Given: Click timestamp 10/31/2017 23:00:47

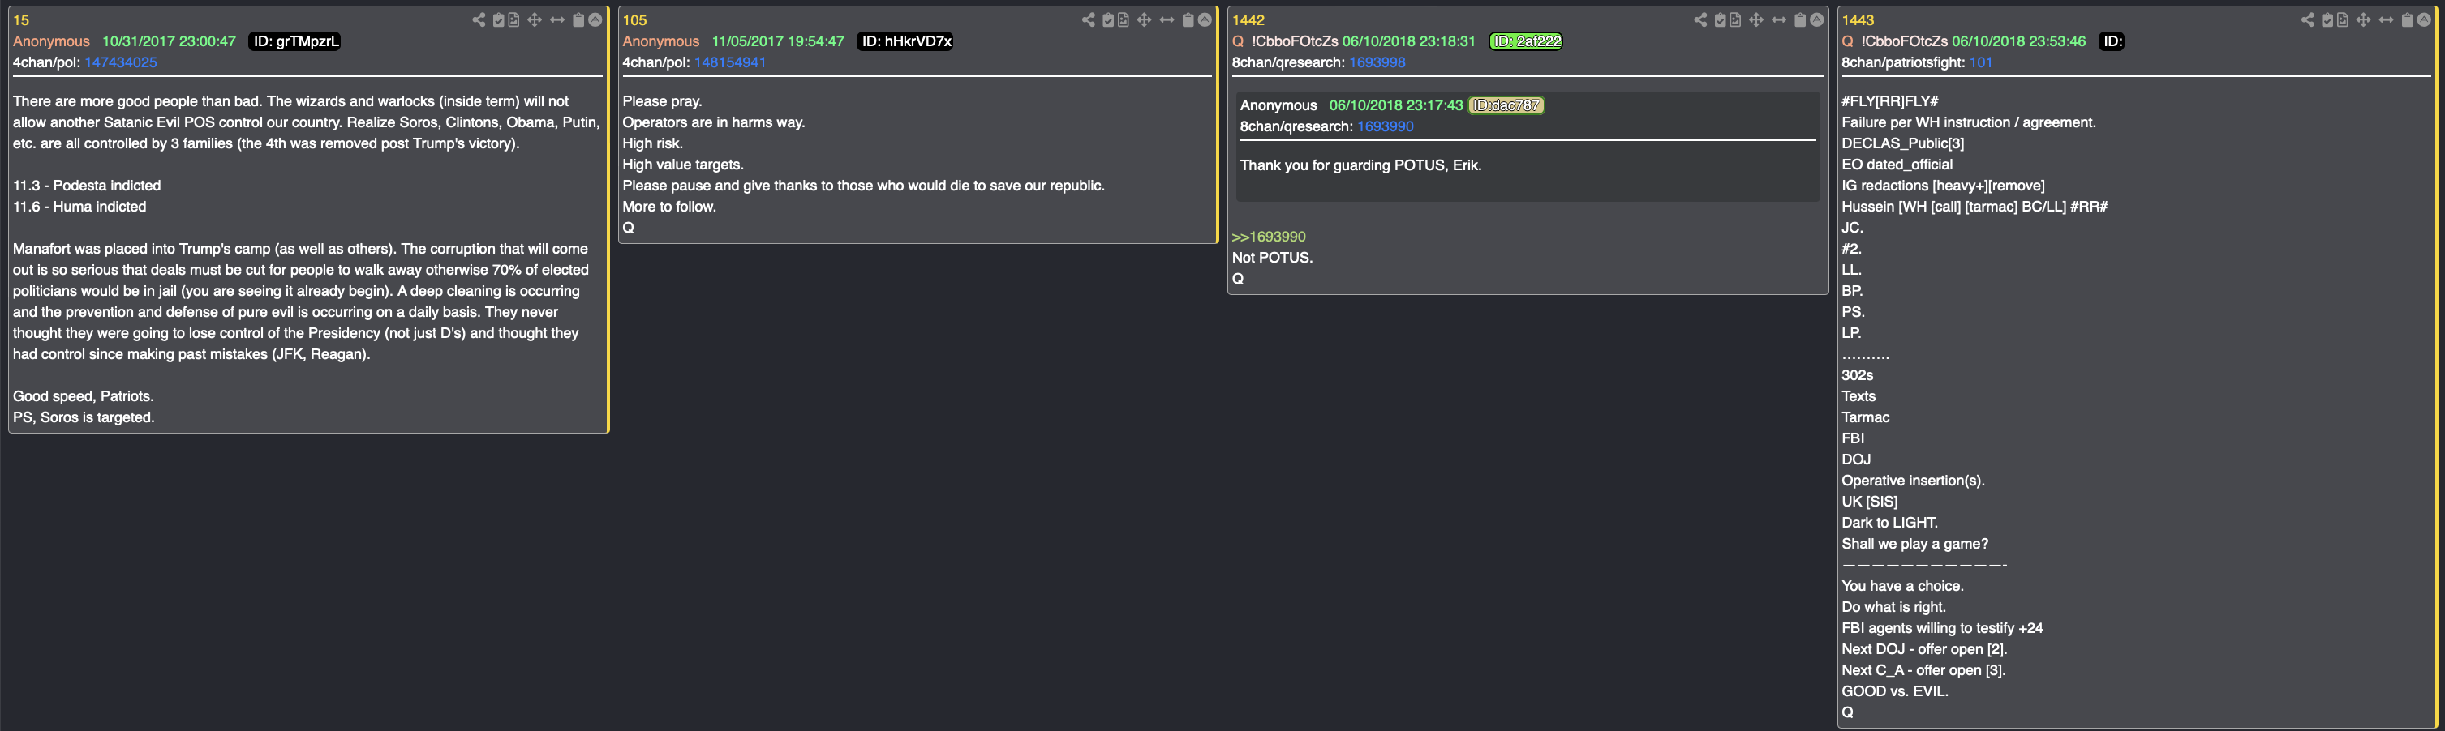Looking at the screenshot, I should pos(169,41).
